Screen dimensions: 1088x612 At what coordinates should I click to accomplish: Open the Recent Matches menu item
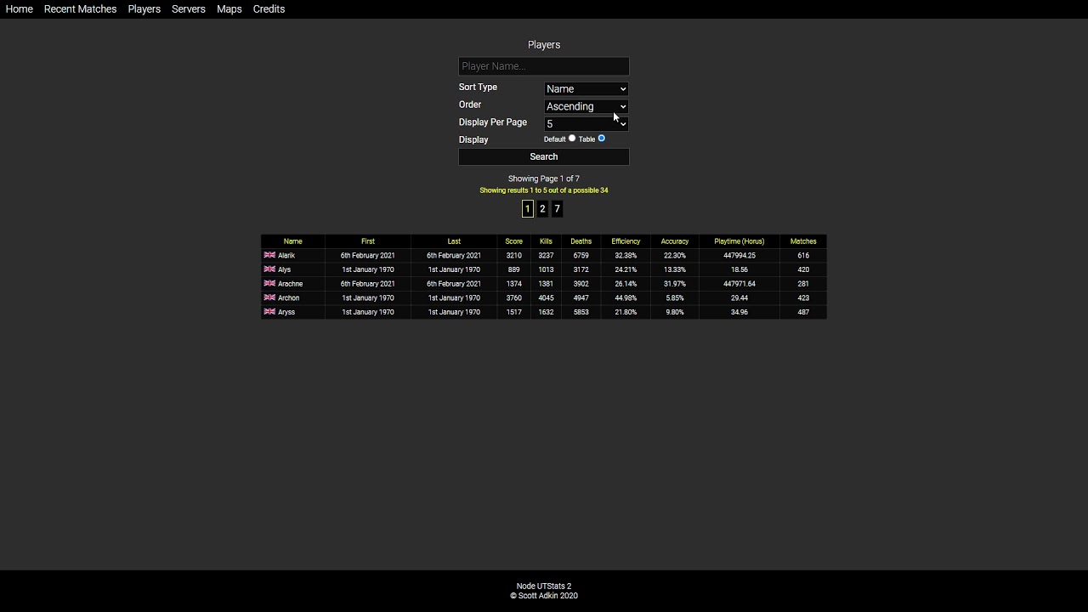80,9
